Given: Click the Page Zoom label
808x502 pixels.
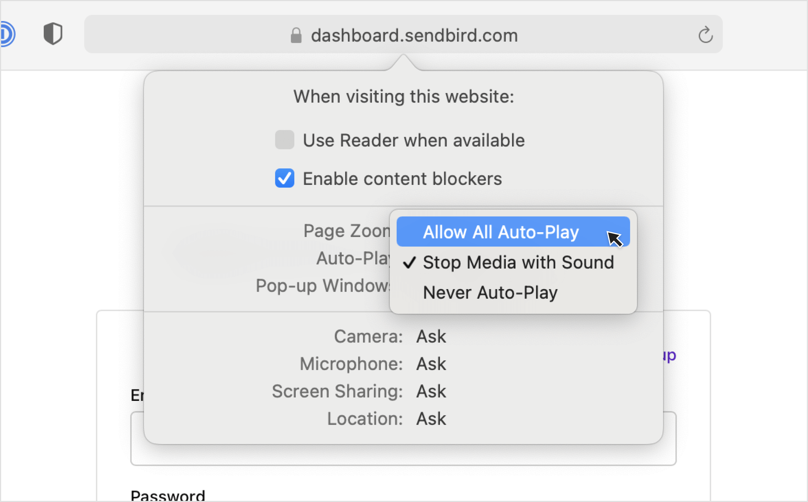Looking at the screenshot, I should click(x=346, y=231).
